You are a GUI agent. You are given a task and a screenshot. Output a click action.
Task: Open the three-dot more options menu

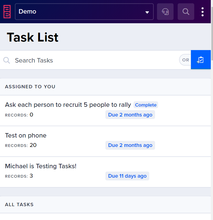tap(203, 12)
